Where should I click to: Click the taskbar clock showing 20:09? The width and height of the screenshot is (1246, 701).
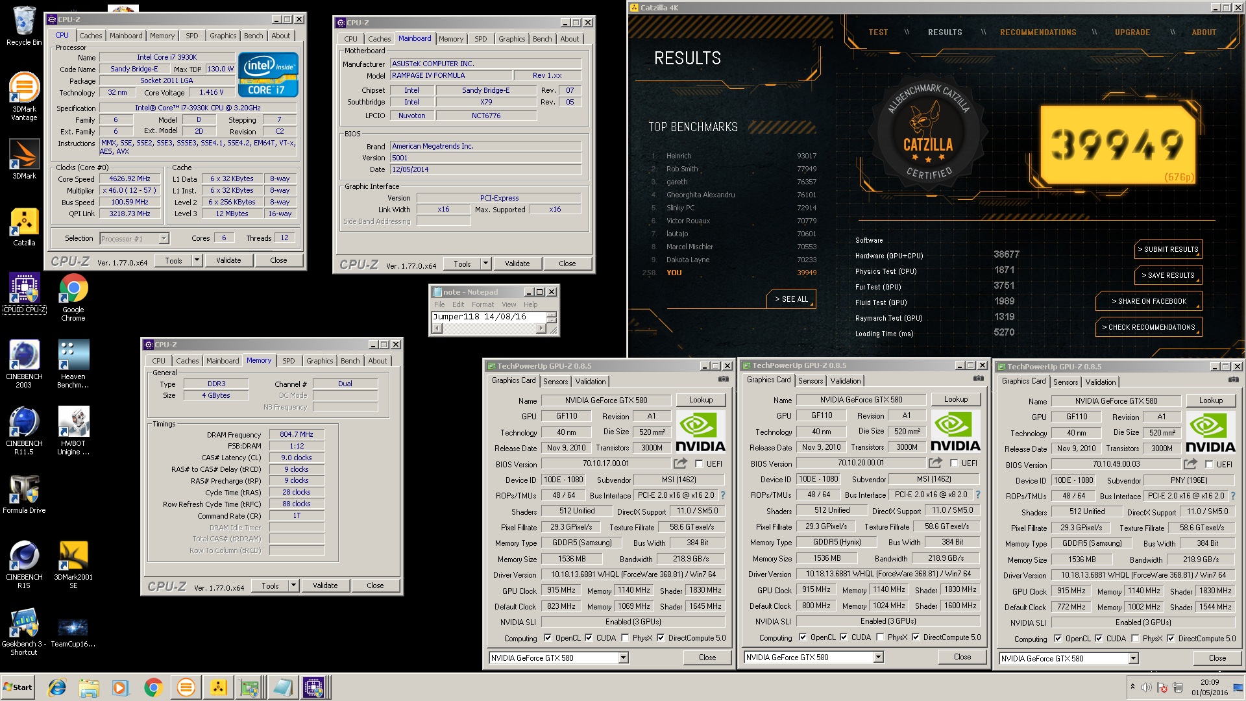click(x=1210, y=687)
